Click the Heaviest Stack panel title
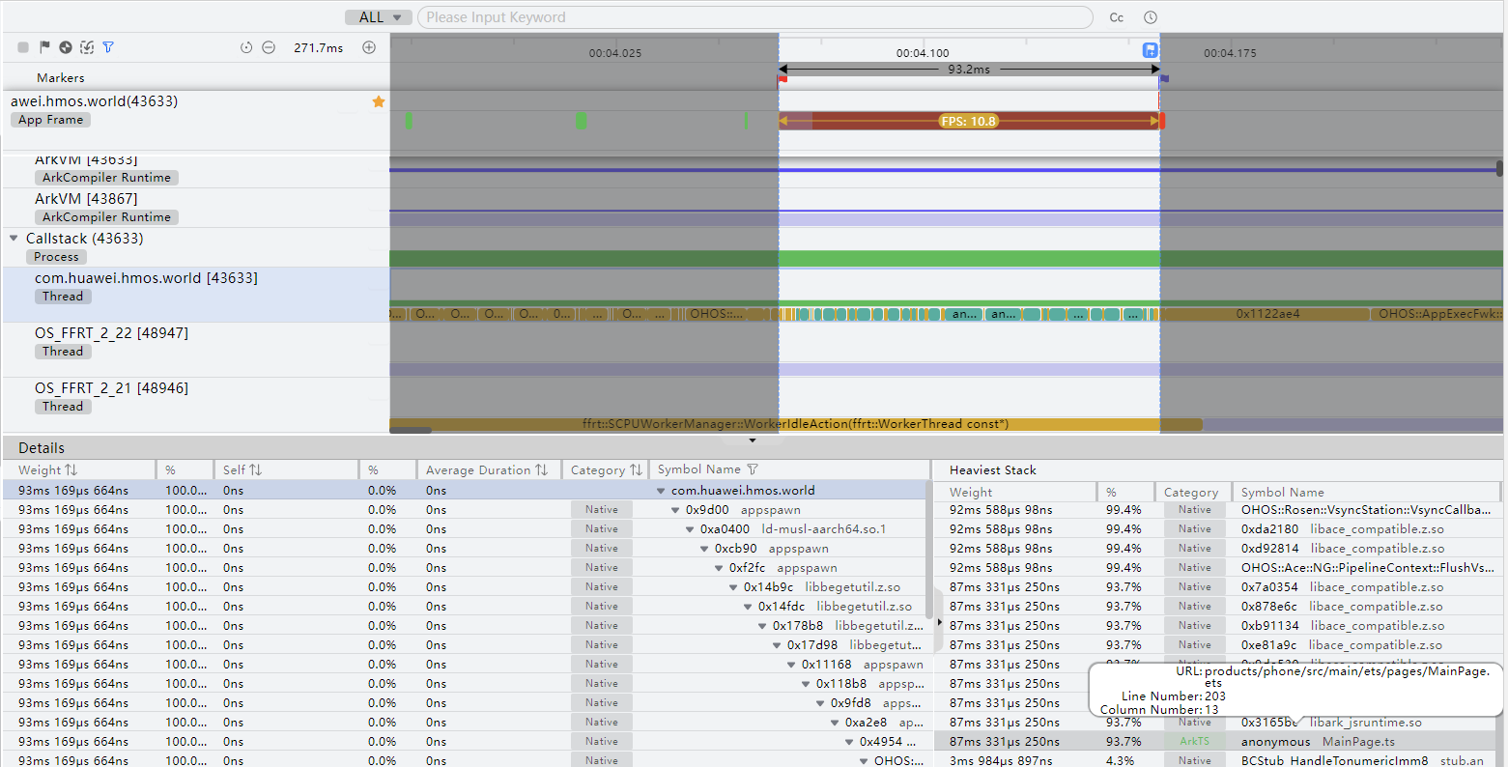The height and width of the screenshot is (767, 1508). tap(993, 470)
